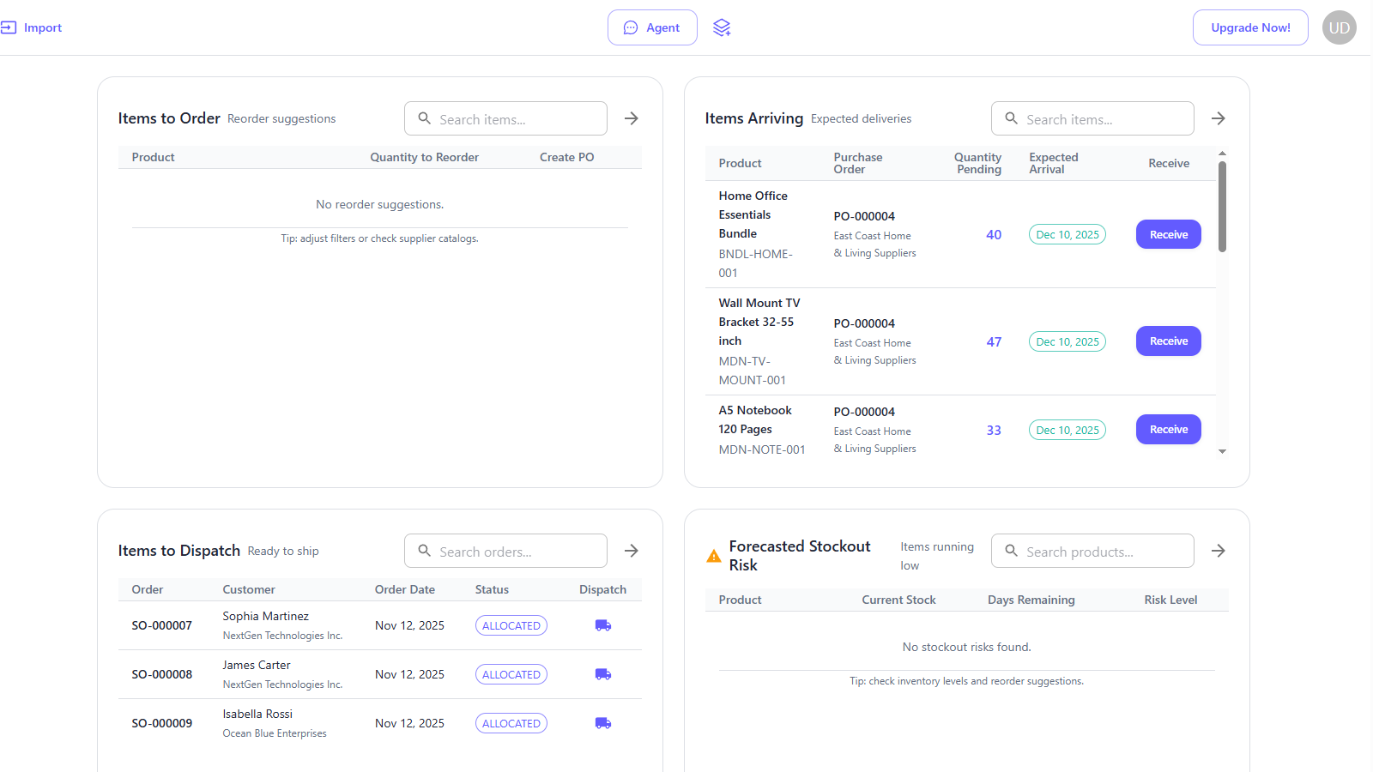Receive the Wall Mount TV Bracket item
The image size is (1373, 772).
[x=1169, y=341]
